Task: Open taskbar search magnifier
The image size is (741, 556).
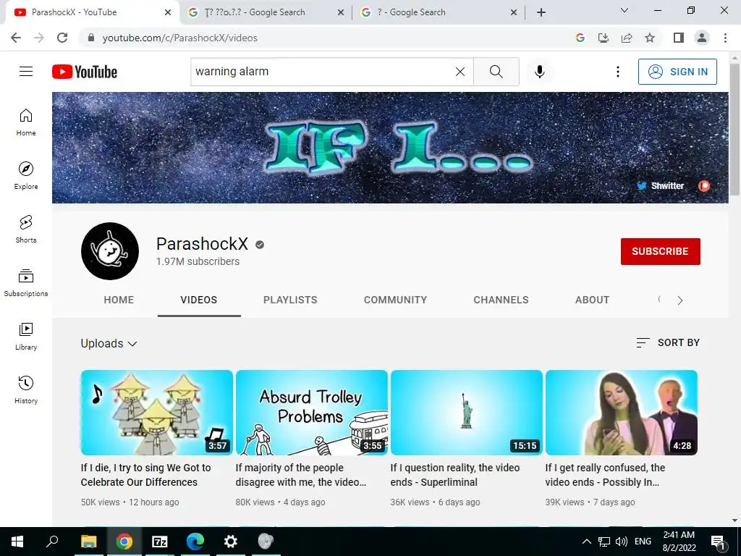Action: (52, 542)
